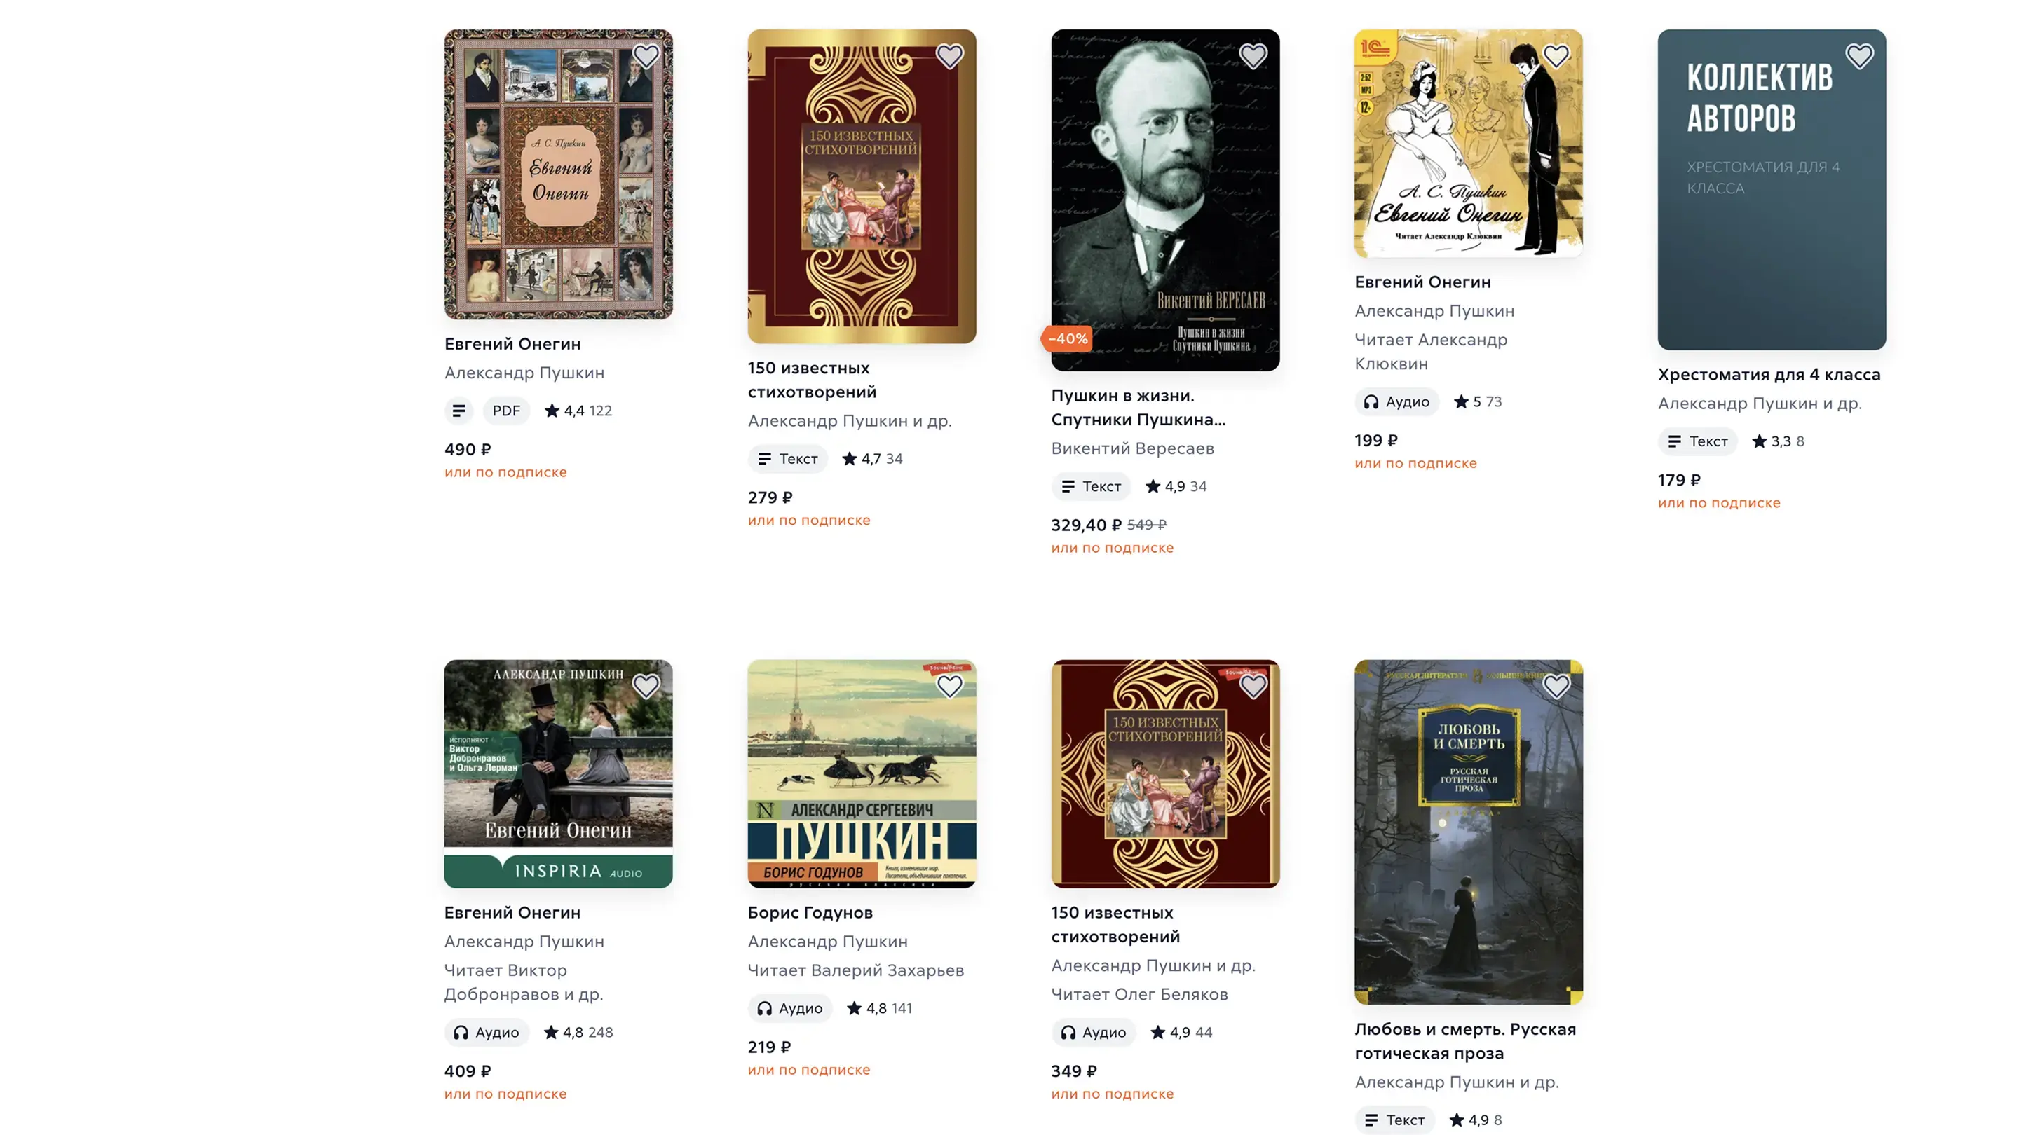The image size is (2019, 1135).
Task: Open the Борис Годунов book title link
Action: click(x=810, y=912)
